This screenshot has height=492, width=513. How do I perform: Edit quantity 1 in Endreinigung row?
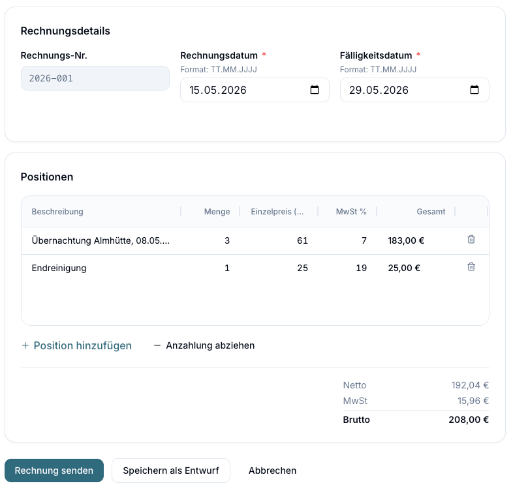(210, 268)
